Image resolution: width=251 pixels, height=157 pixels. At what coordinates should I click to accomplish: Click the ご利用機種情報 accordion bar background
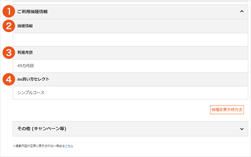point(130,12)
